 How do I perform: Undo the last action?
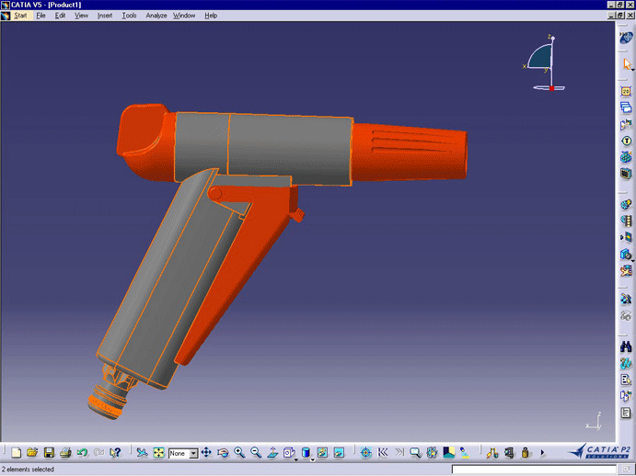[82, 453]
